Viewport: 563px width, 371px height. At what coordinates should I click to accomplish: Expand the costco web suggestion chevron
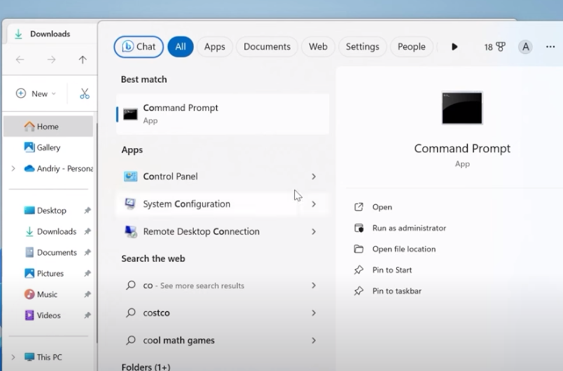click(x=314, y=313)
